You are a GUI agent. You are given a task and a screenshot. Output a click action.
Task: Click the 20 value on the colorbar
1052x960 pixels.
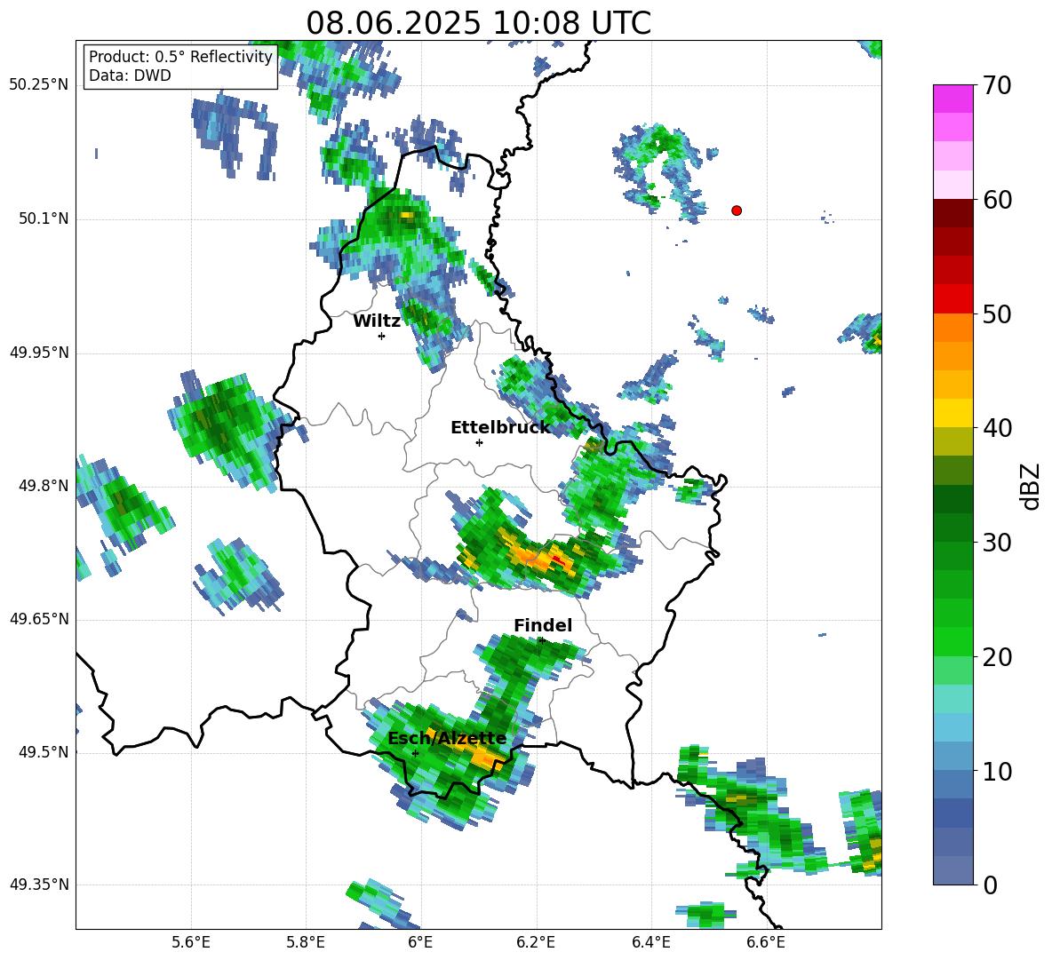[997, 657]
